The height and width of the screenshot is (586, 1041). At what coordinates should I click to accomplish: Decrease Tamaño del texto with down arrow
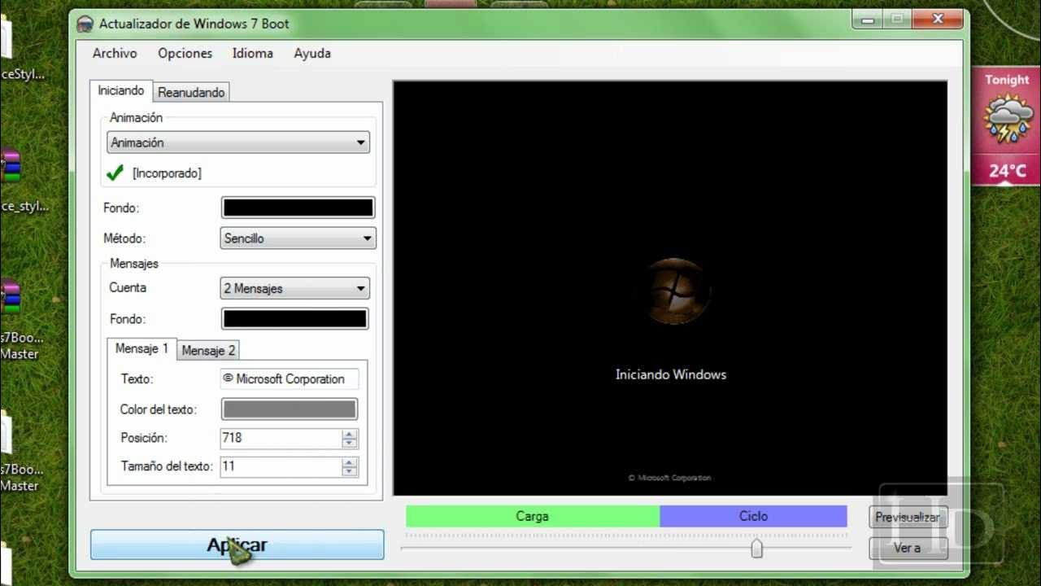(350, 472)
